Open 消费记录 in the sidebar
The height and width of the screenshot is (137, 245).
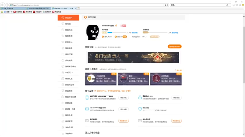pyautogui.click(x=68, y=103)
